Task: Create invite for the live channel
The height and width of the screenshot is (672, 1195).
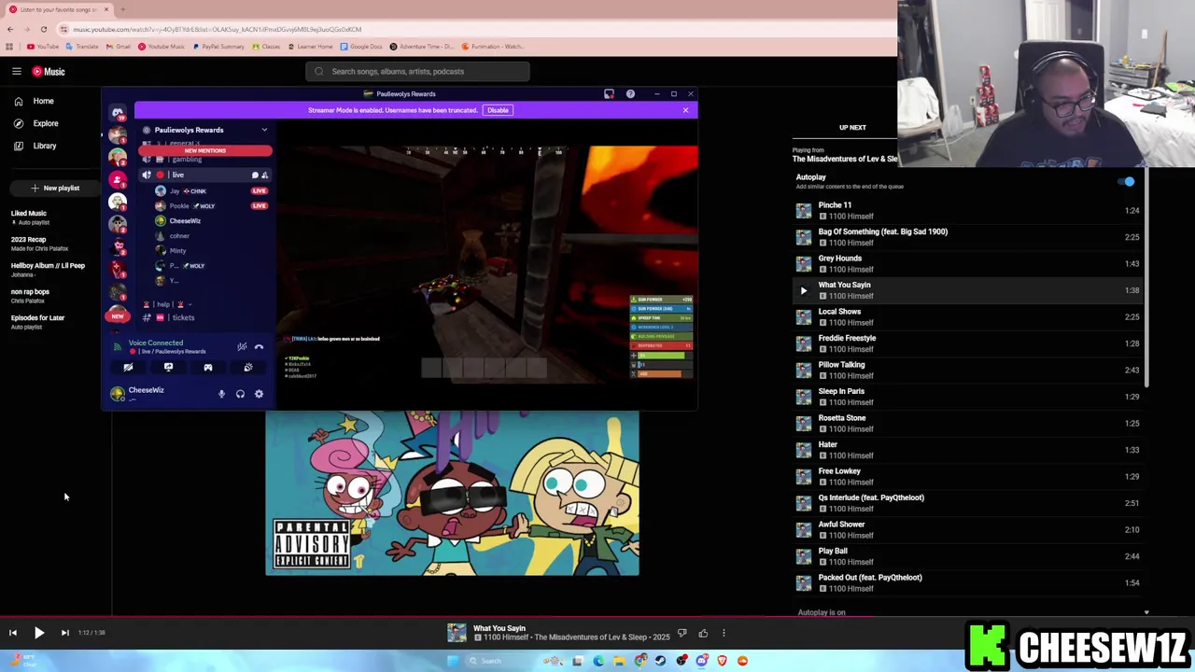Action: click(x=265, y=175)
